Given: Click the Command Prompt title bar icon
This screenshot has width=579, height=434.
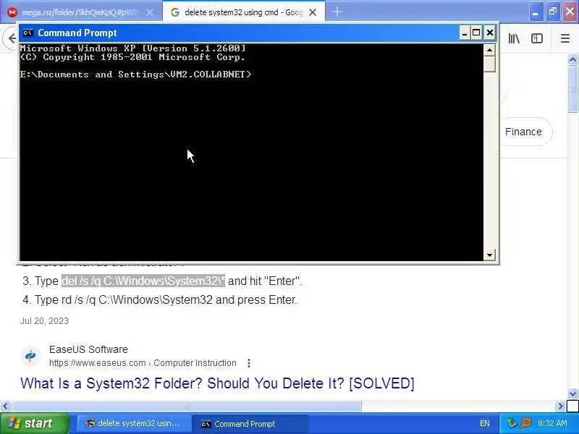Looking at the screenshot, I should click(x=28, y=33).
